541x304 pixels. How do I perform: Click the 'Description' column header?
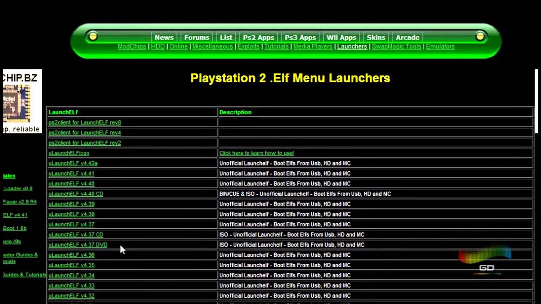(x=235, y=112)
